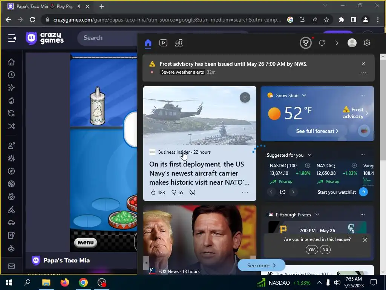Open Suggested for you card options
This screenshot has width=386, height=290.
(x=363, y=155)
